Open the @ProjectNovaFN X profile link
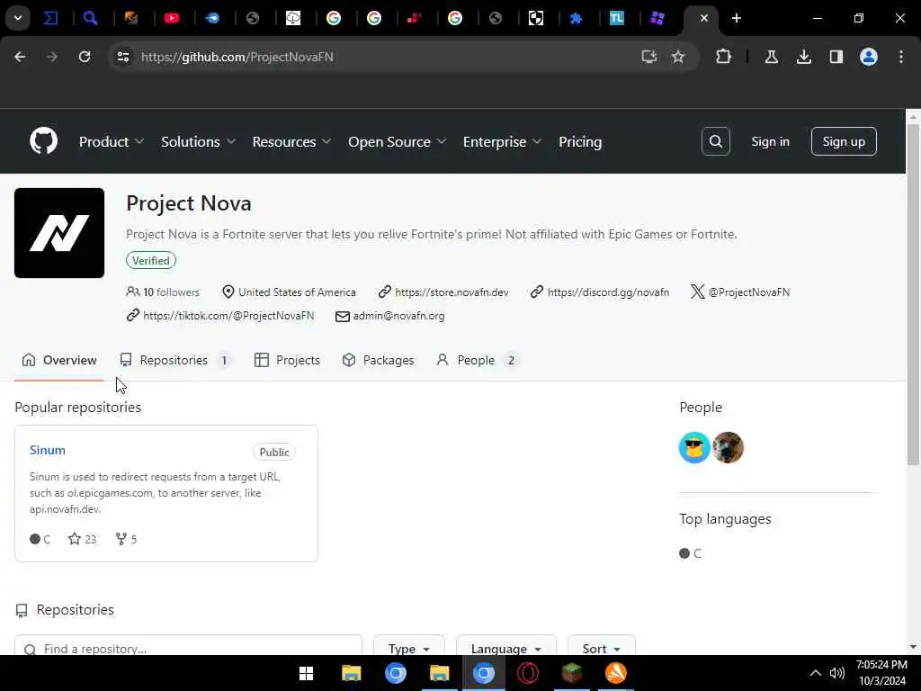Screen dimensions: 921x691 749,292
